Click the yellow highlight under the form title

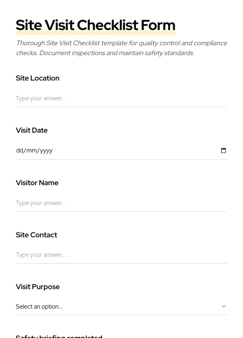click(x=95, y=32)
